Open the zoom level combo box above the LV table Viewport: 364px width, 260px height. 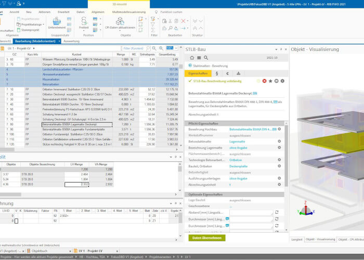click(x=172, y=48)
